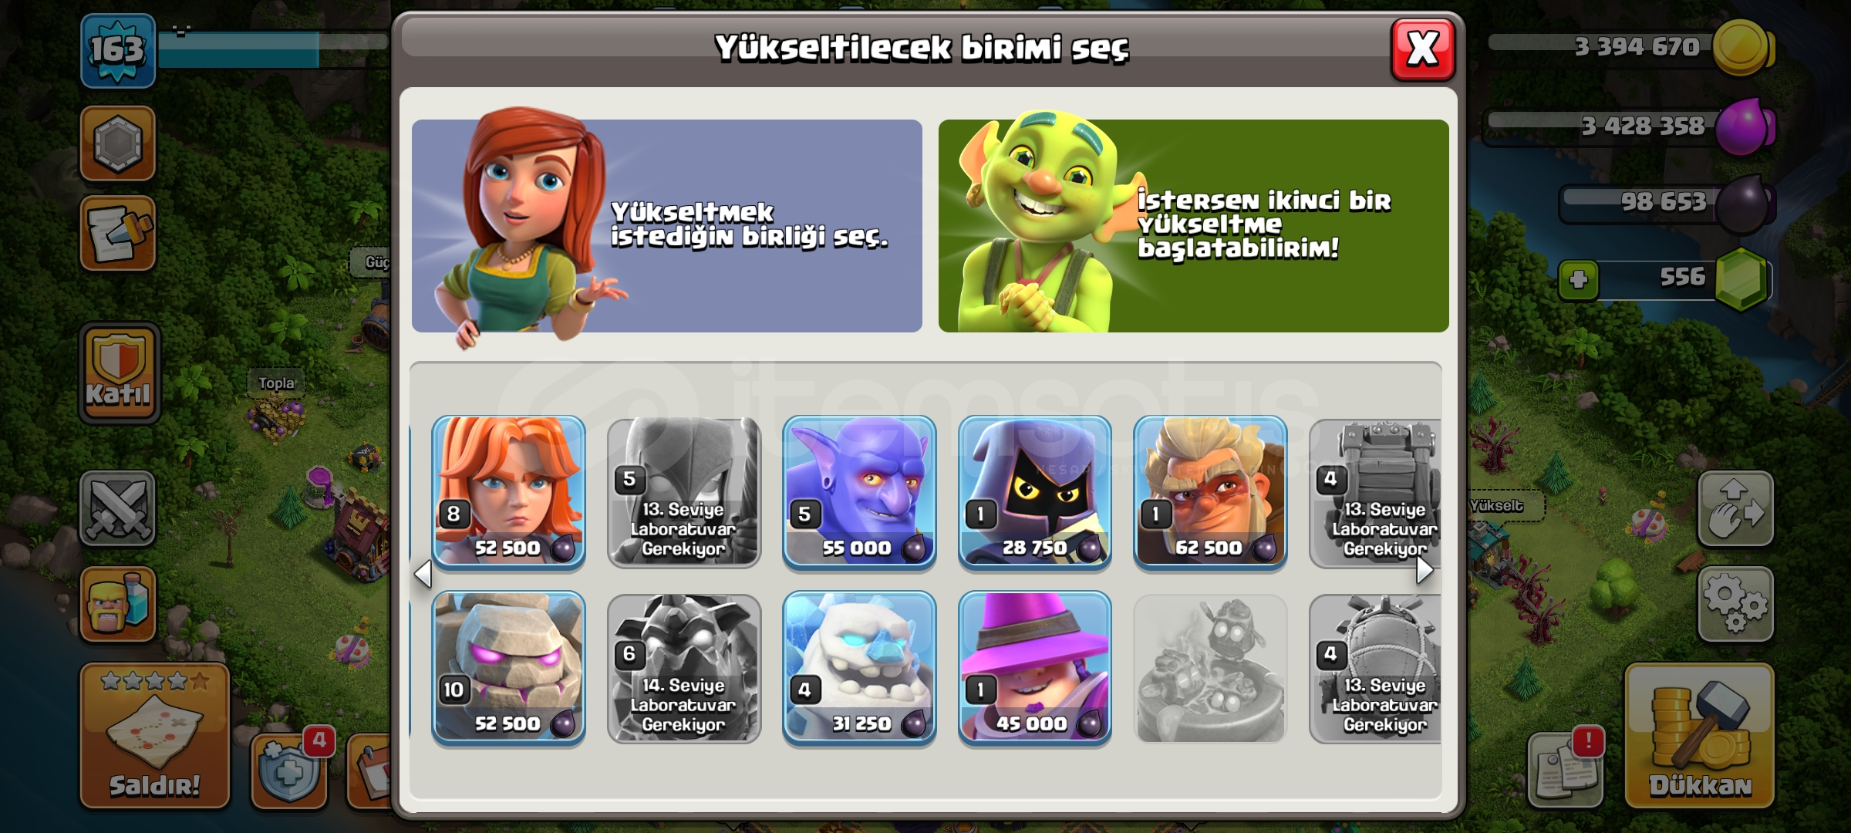Select the Druid upgrade costing 45 000
The image size is (1851, 833).
(x=1034, y=668)
